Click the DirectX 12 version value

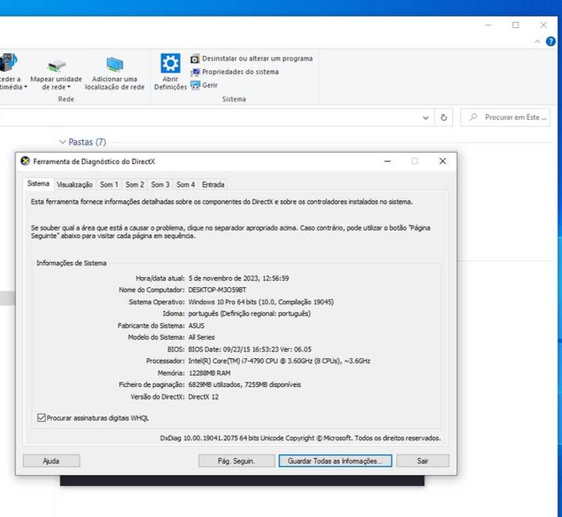point(203,397)
